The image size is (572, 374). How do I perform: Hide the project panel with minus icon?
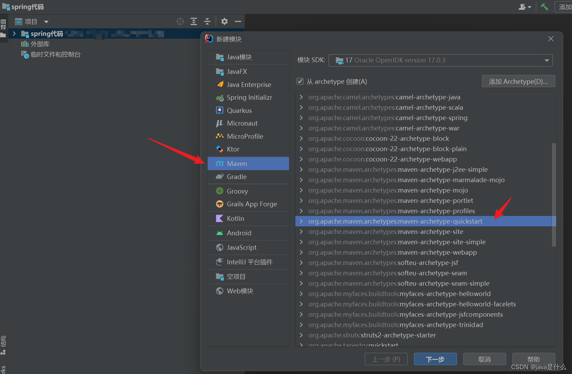238,21
